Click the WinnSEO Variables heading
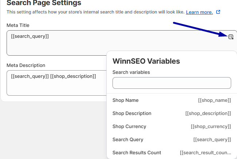The width and height of the screenshot is (237, 159). pyautogui.click(x=146, y=61)
